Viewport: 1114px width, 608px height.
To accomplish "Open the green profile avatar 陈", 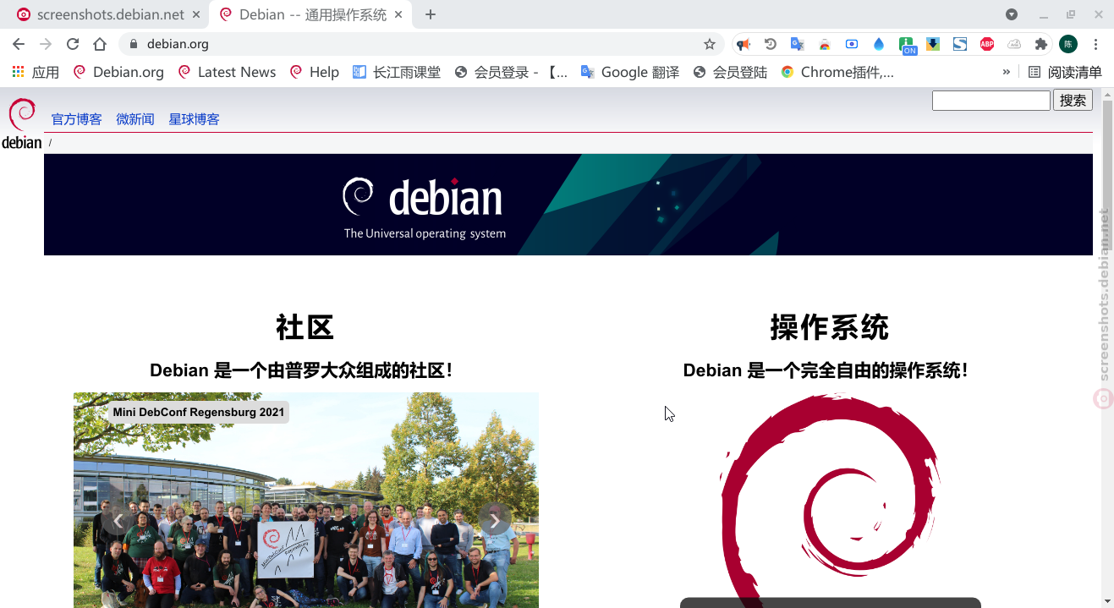I will 1068,44.
